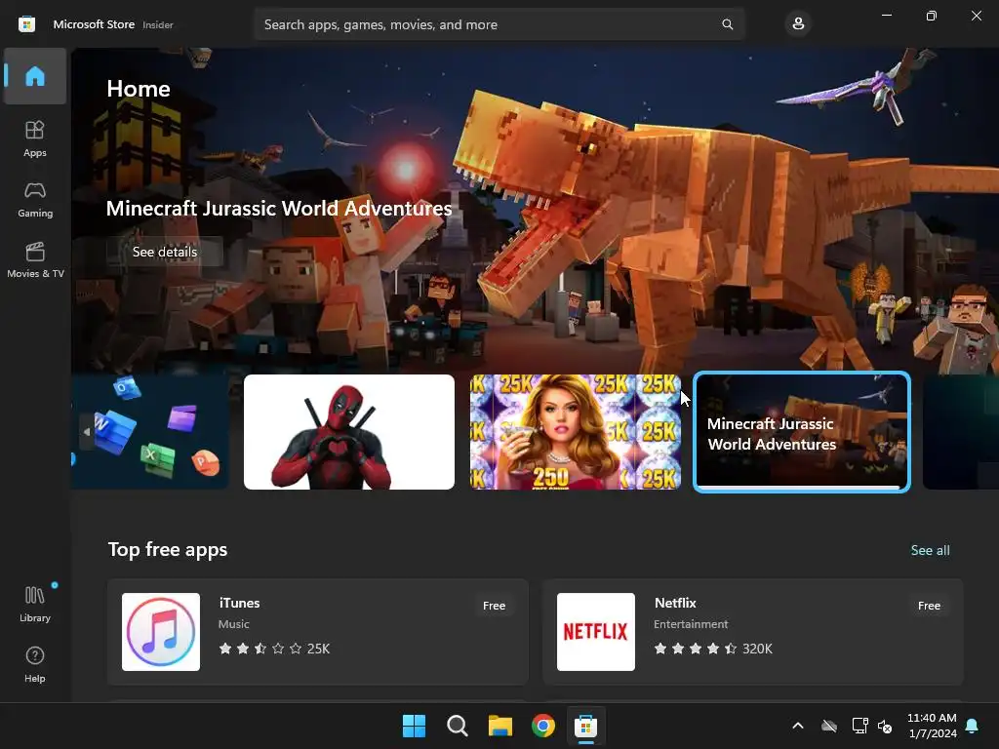Screen dimensions: 999x749
Task: Open the Movies & TV section
Action: 35,259
